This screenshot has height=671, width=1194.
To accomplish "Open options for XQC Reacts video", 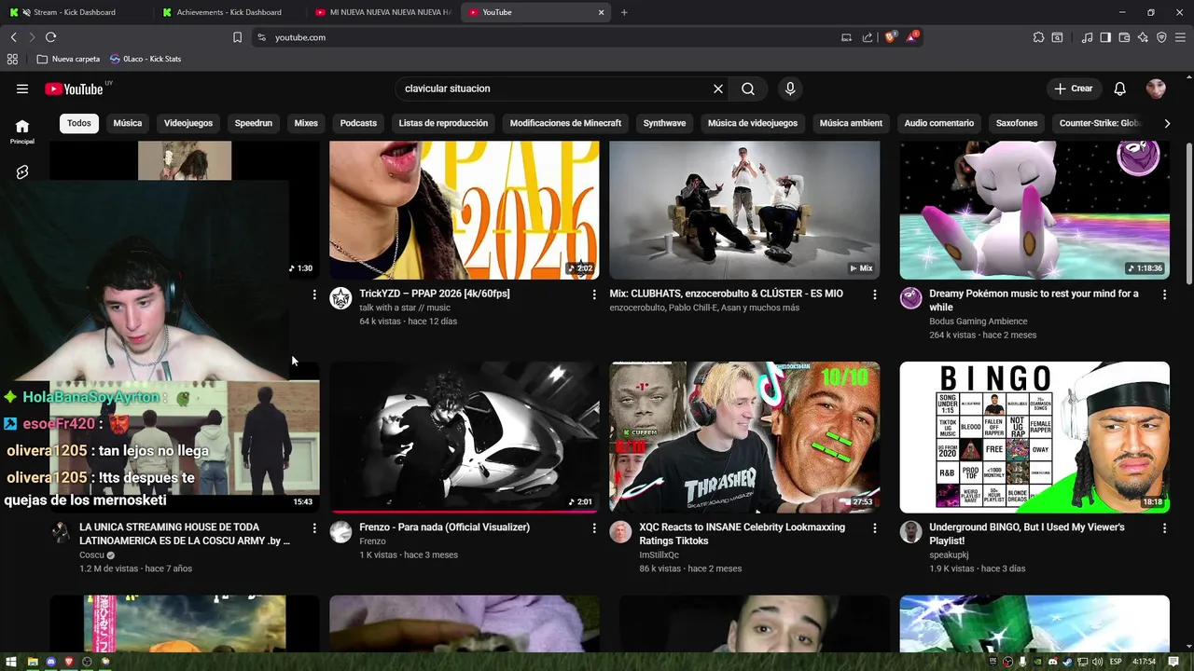I will (x=874, y=528).
